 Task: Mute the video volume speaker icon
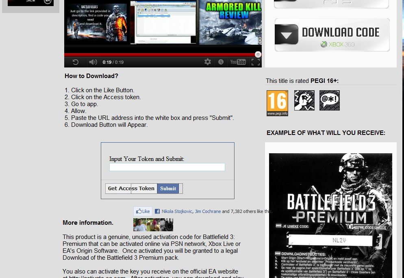(x=93, y=62)
